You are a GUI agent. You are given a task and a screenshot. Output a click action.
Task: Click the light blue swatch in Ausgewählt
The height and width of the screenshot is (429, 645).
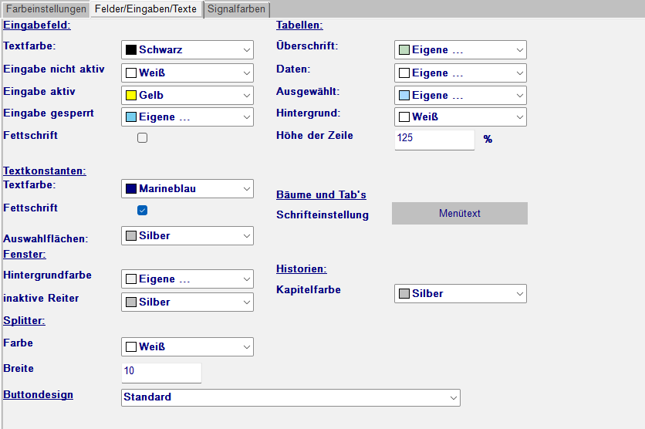[x=404, y=95]
